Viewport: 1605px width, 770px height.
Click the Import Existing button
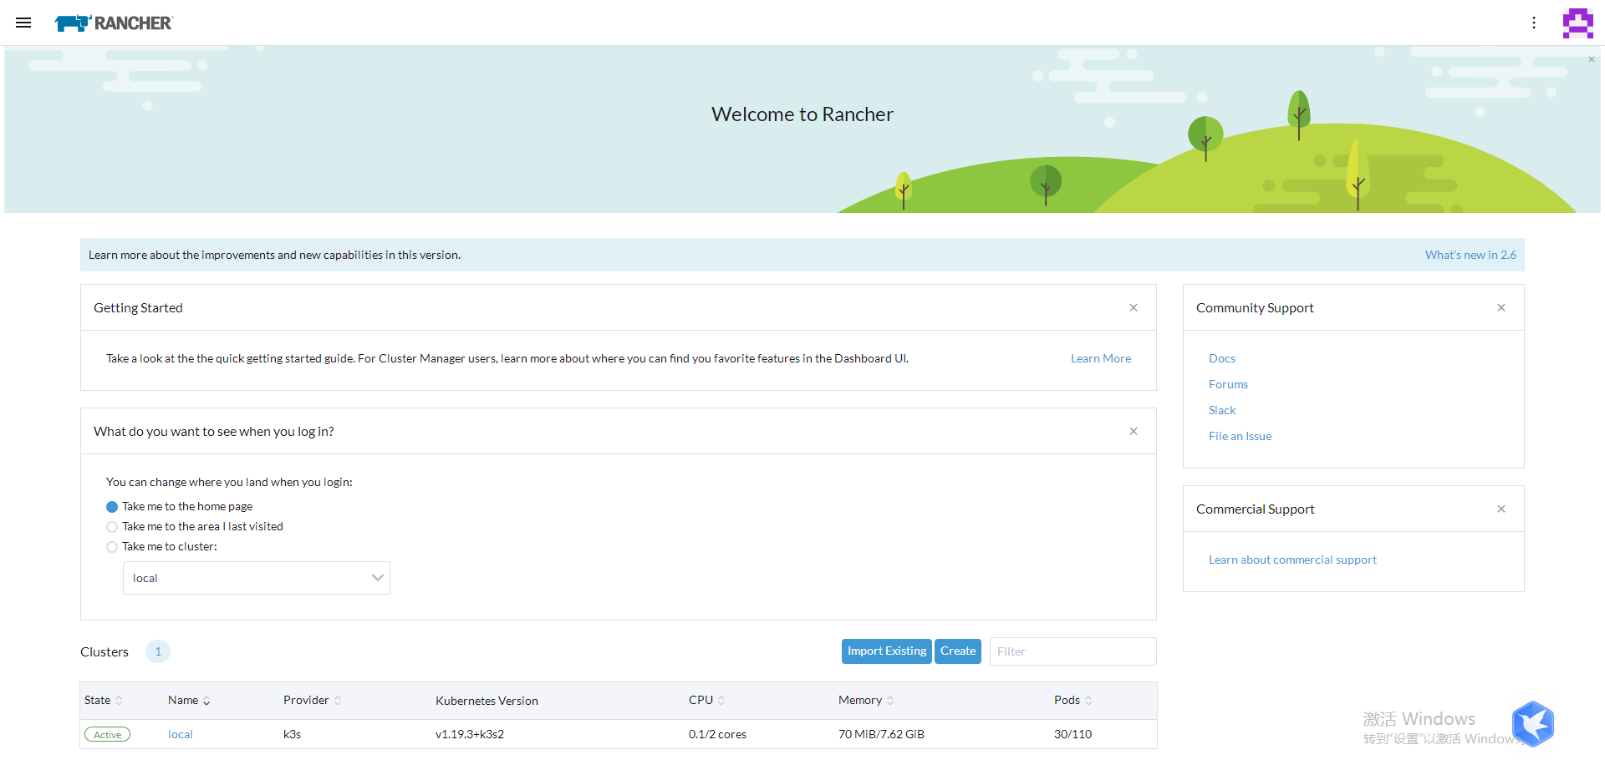click(886, 651)
